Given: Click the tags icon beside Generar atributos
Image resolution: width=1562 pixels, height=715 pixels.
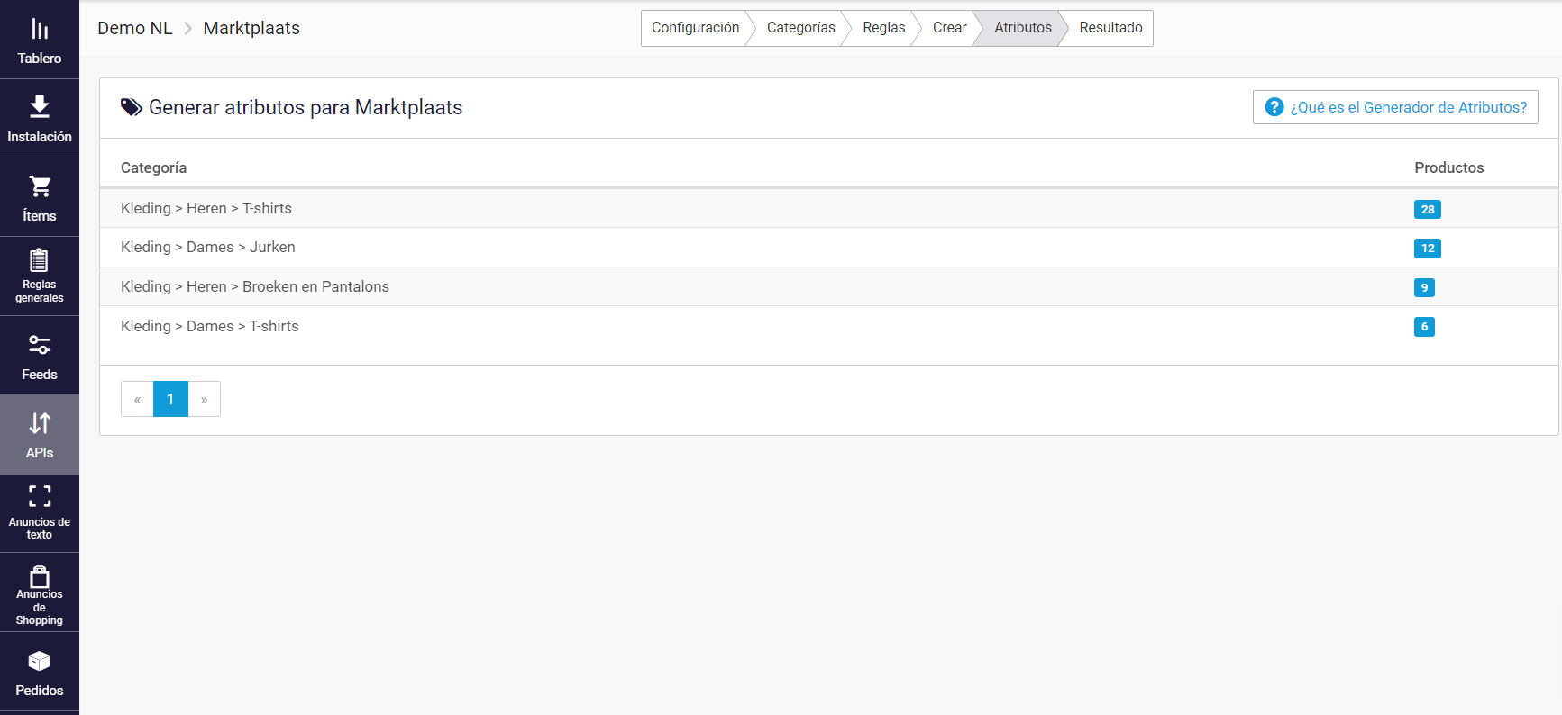Looking at the screenshot, I should pos(132,107).
